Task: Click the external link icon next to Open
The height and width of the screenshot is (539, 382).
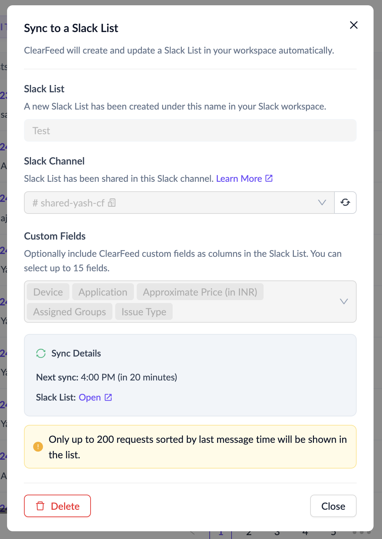Action: 109,397
